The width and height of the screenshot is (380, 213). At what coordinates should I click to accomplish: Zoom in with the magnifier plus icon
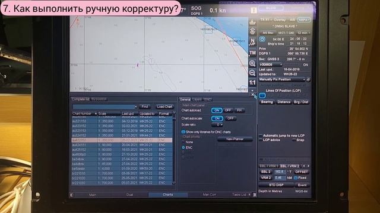click(252, 63)
